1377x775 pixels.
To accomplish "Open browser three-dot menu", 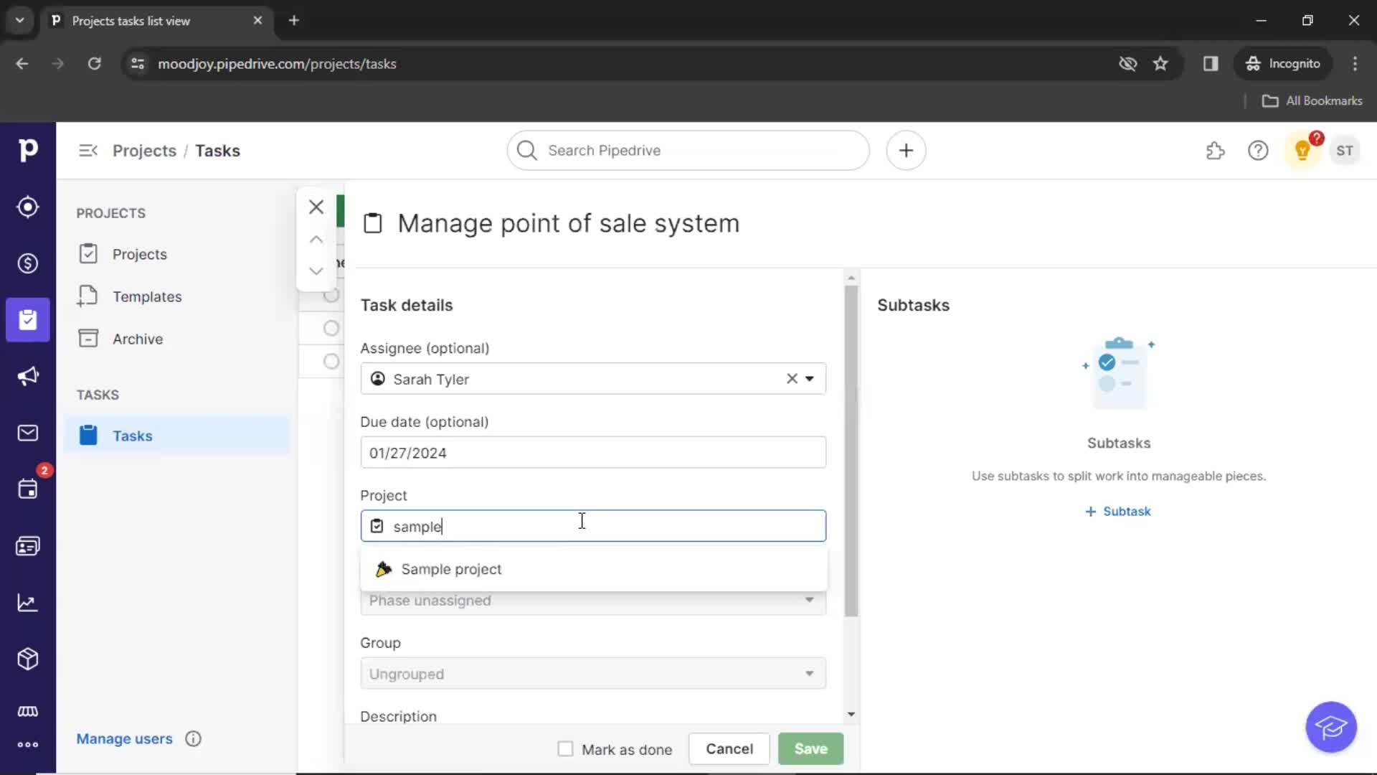I will click(x=1355, y=64).
